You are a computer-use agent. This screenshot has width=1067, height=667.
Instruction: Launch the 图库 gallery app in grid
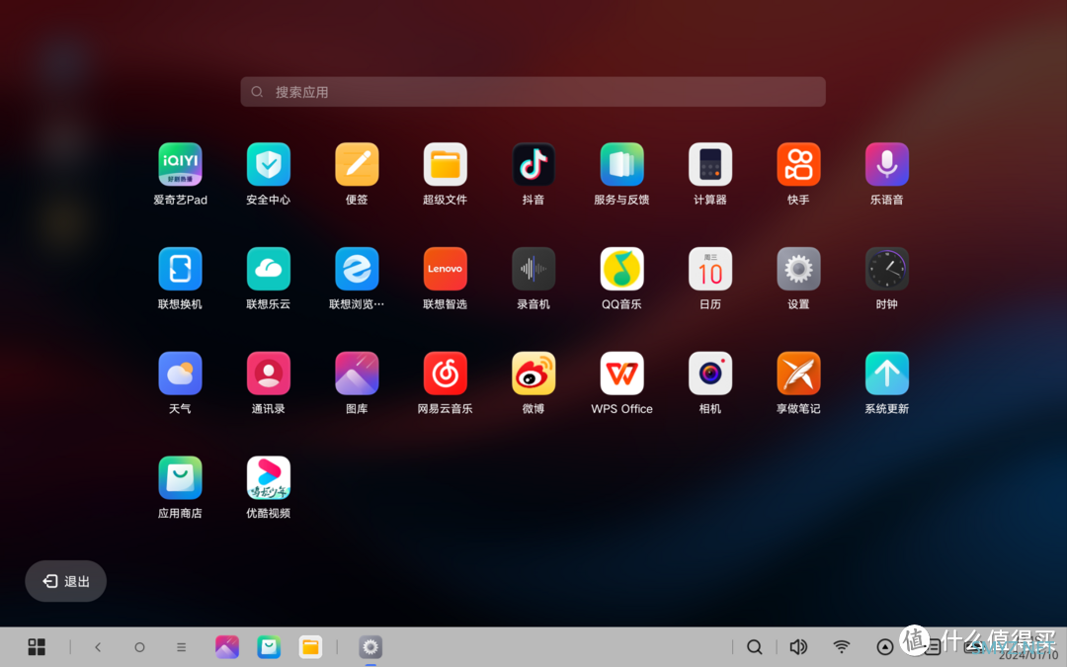point(357,373)
